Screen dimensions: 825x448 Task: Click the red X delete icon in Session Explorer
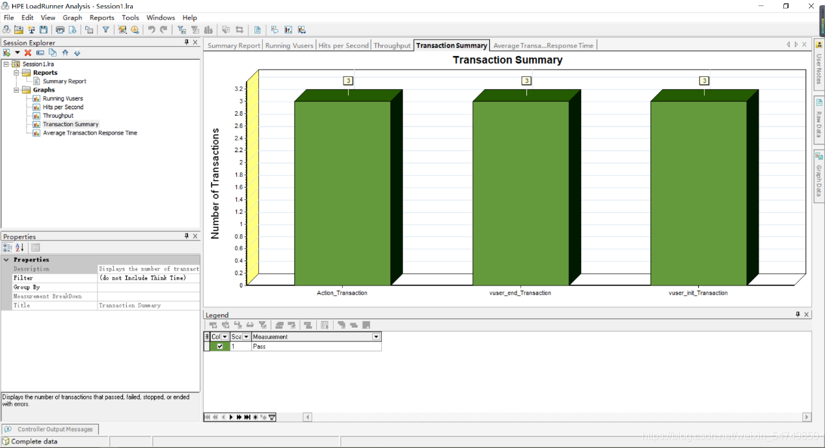pos(28,53)
